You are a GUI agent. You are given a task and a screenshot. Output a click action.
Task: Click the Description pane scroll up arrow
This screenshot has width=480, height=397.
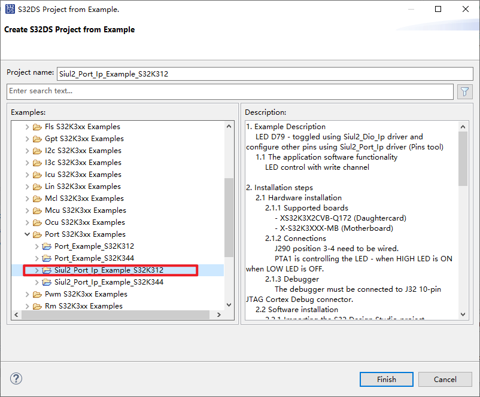[x=463, y=127]
